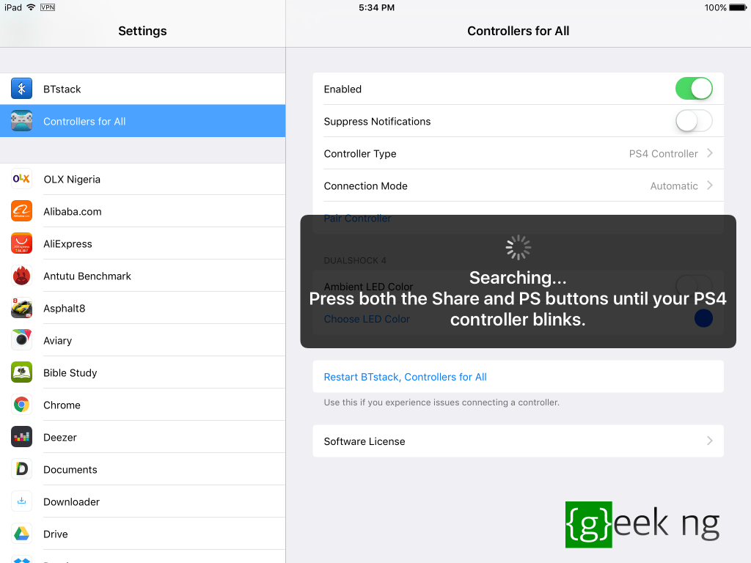Tap the 5:34 PM clock
This screenshot has height=563, width=751.
click(376, 7)
